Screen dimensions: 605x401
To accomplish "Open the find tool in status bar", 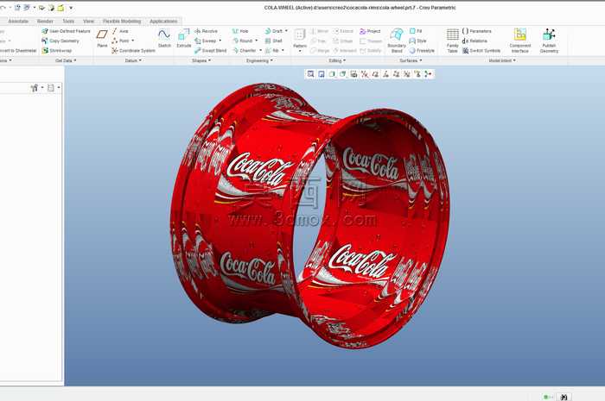I will tap(564, 397).
